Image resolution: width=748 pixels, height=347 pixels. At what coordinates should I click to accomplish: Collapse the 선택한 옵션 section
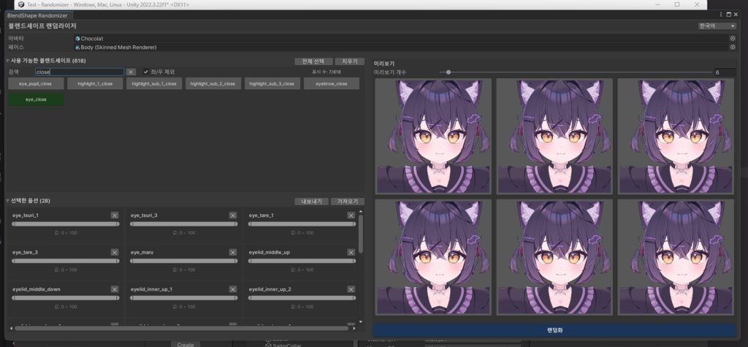7,201
